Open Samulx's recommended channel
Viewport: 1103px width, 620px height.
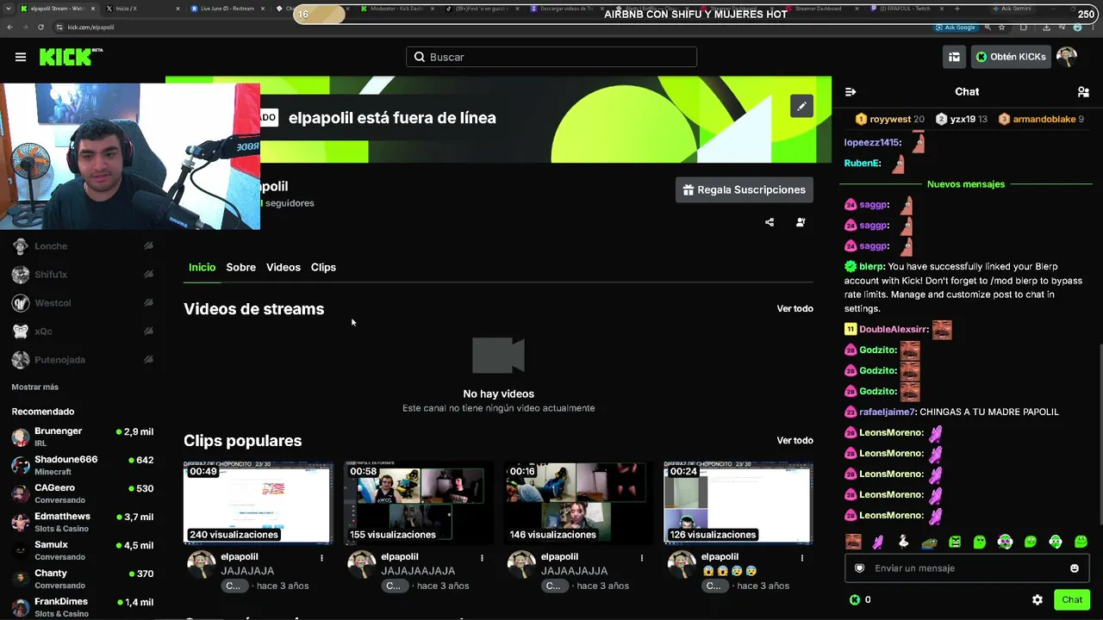[x=83, y=550]
